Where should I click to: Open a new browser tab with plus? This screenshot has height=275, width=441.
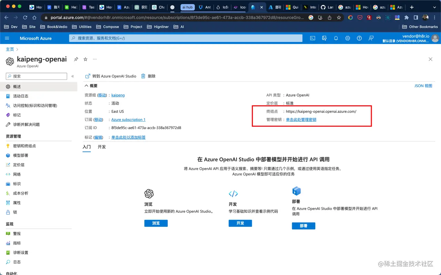(412, 7)
